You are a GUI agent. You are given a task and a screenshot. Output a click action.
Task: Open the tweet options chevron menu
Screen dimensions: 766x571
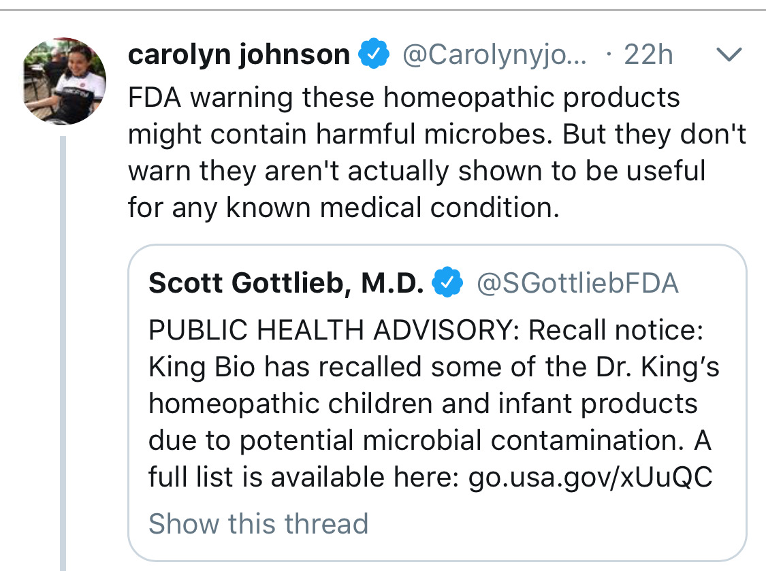(x=729, y=55)
